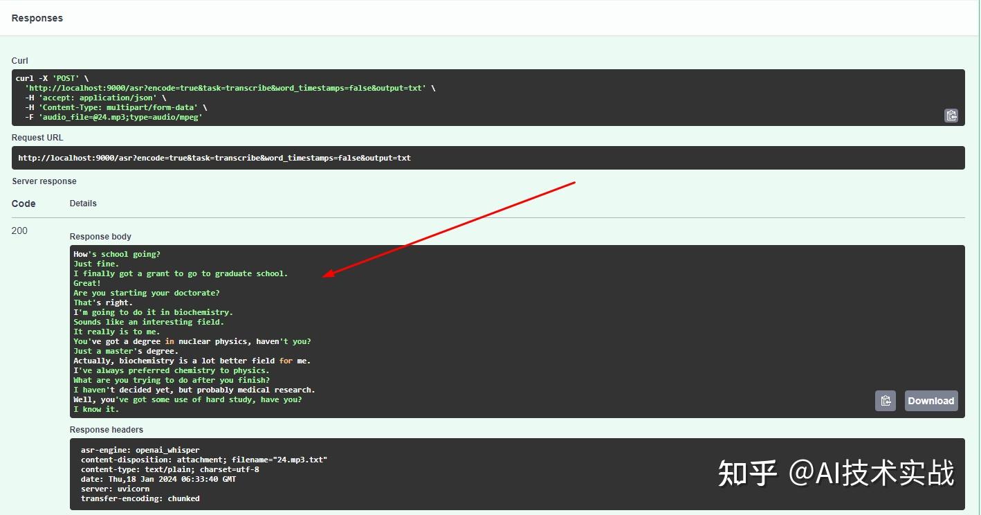Click the Download button for the response body
The image size is (981, 515).
(930, 400)
